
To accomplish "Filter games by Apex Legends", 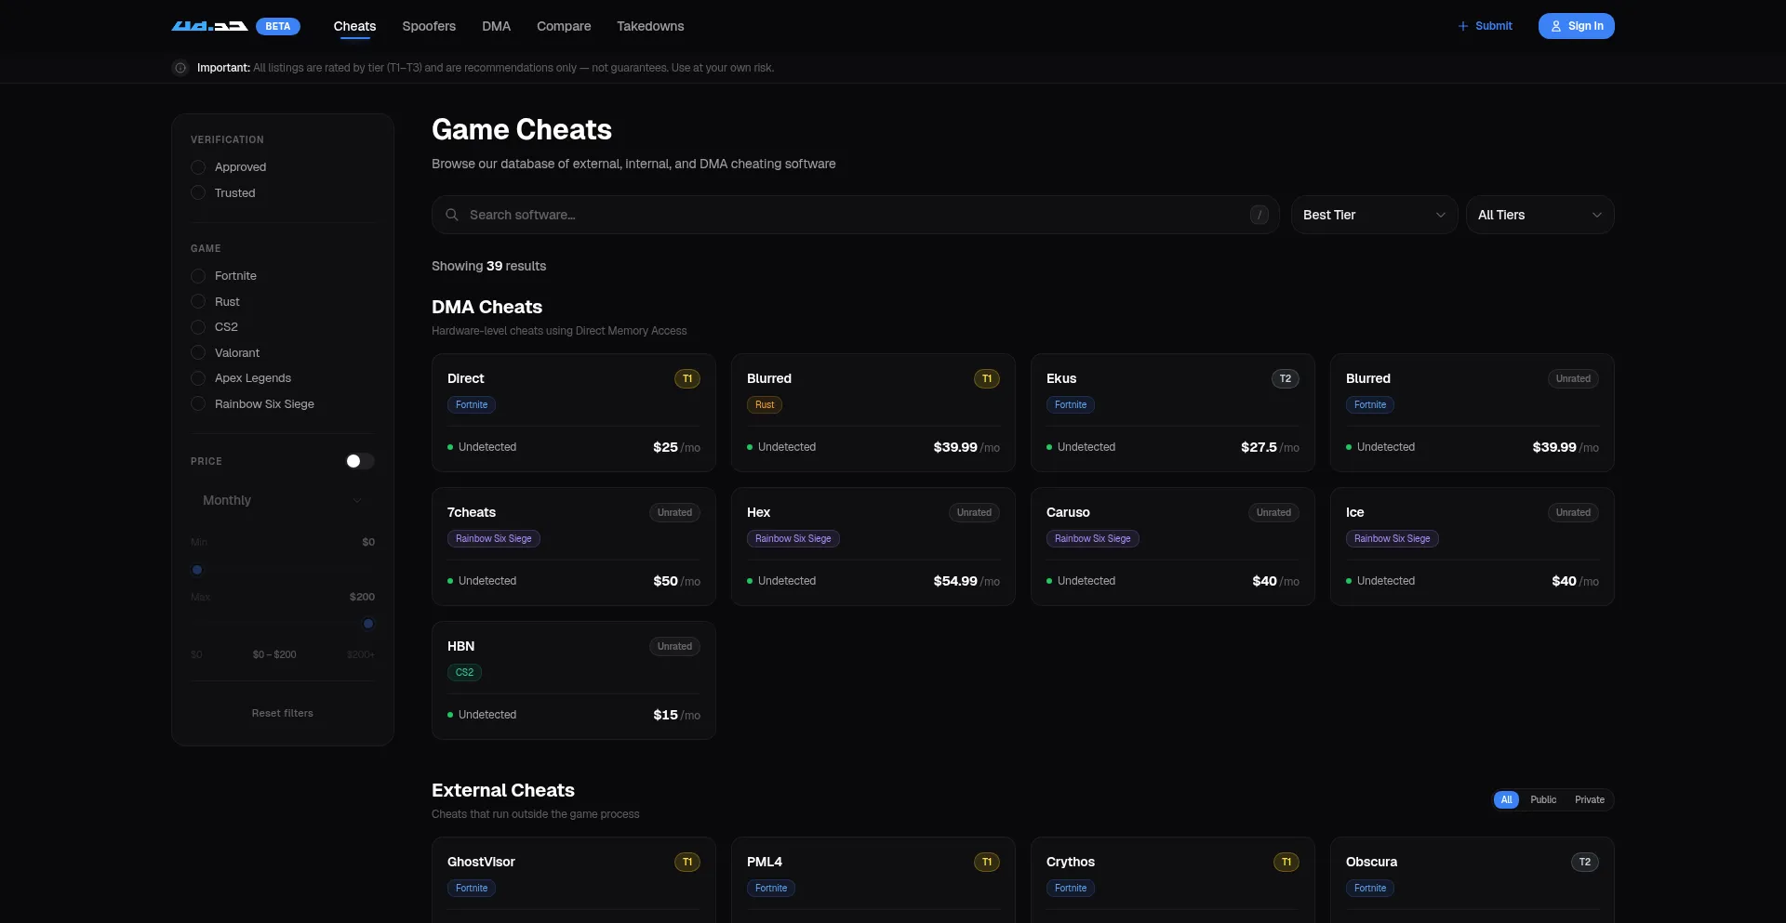I will (x=241, y=378).
